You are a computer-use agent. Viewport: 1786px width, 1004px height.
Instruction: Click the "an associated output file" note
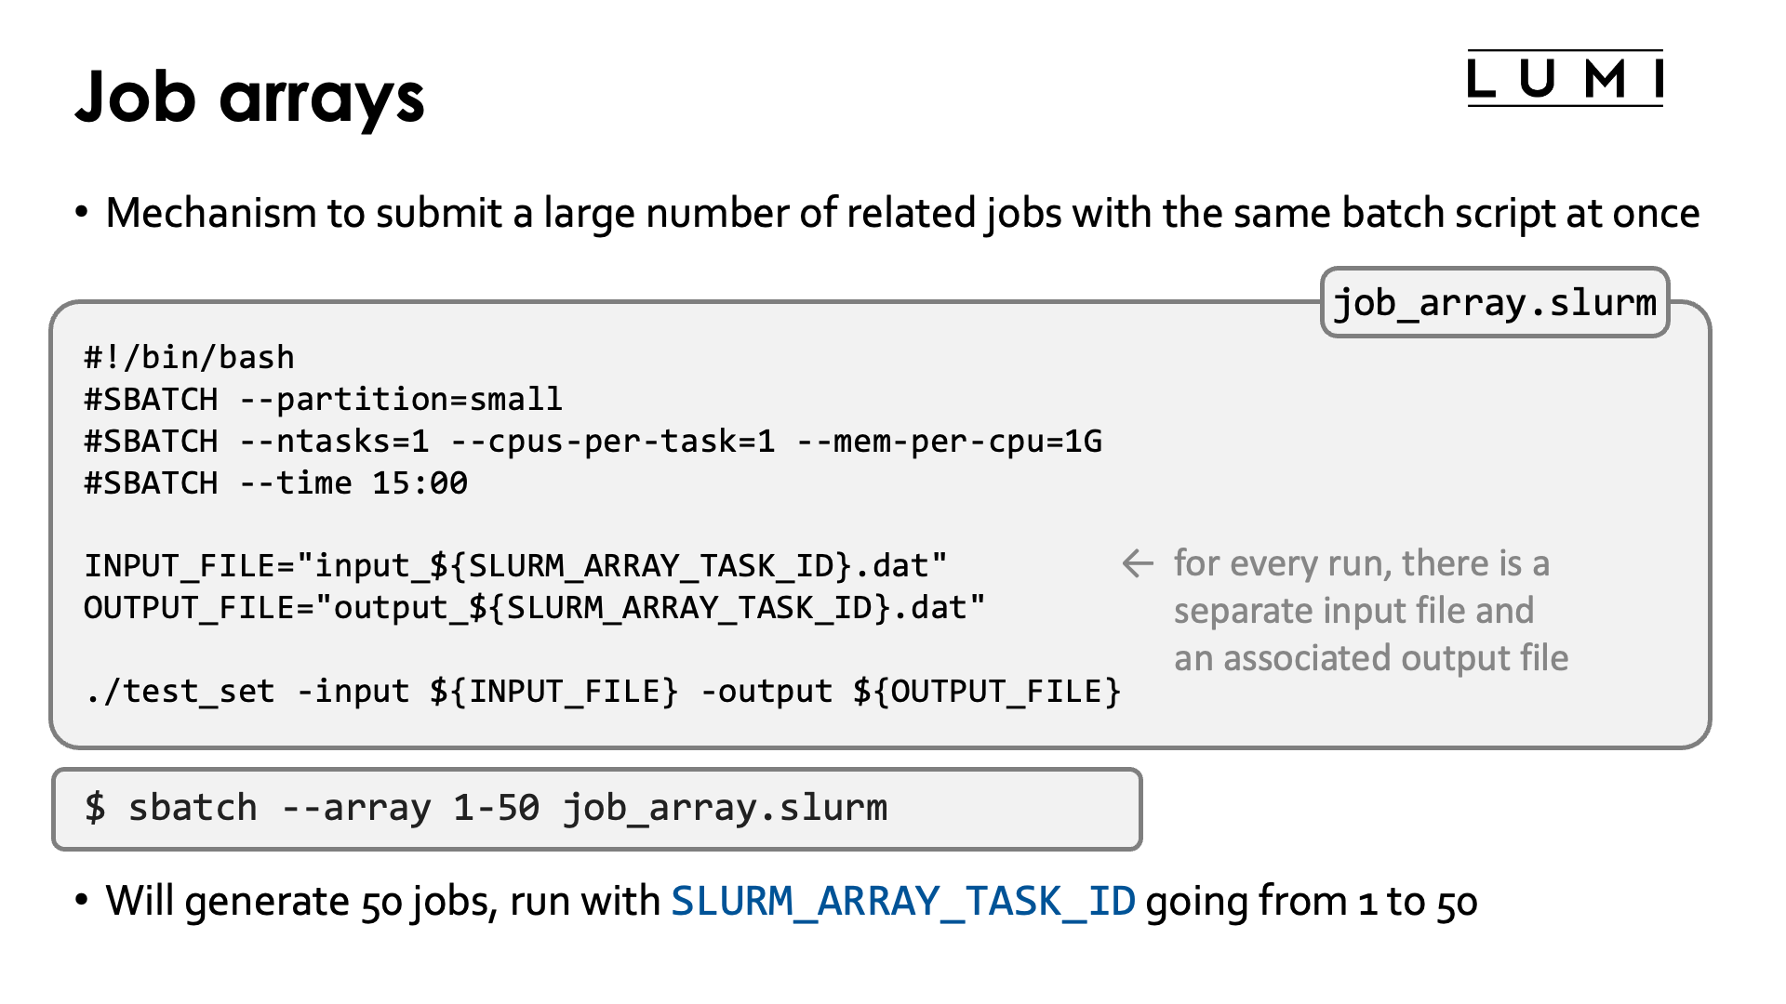1370,658
